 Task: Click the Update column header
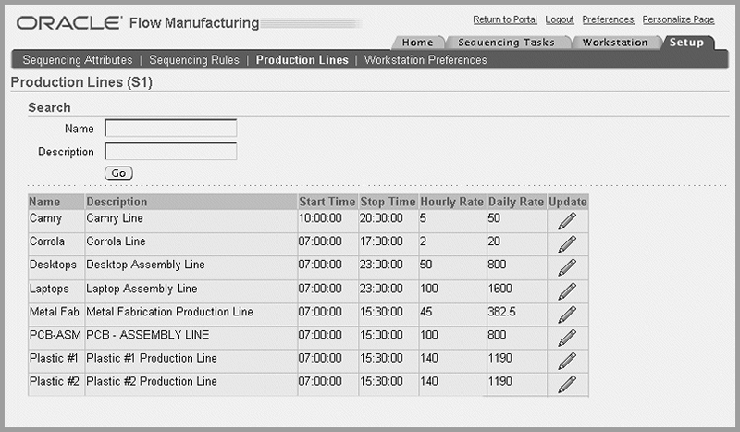tap(568, 202)
